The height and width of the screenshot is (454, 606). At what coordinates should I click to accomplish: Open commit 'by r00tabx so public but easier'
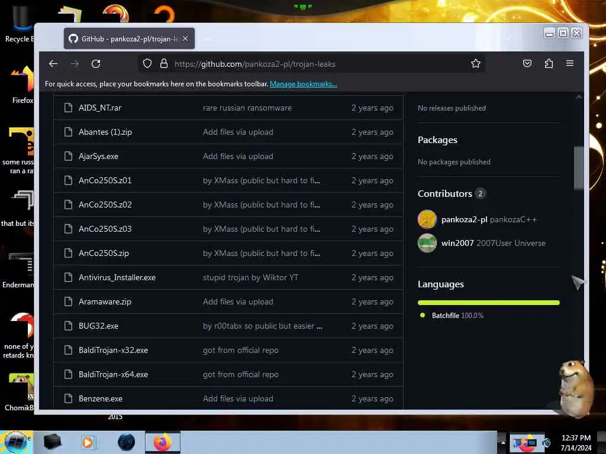[x=262, y=326]
